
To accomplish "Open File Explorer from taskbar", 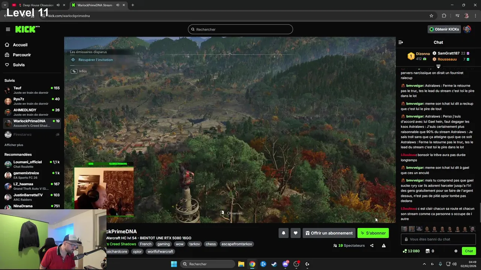I will point(241,264).
